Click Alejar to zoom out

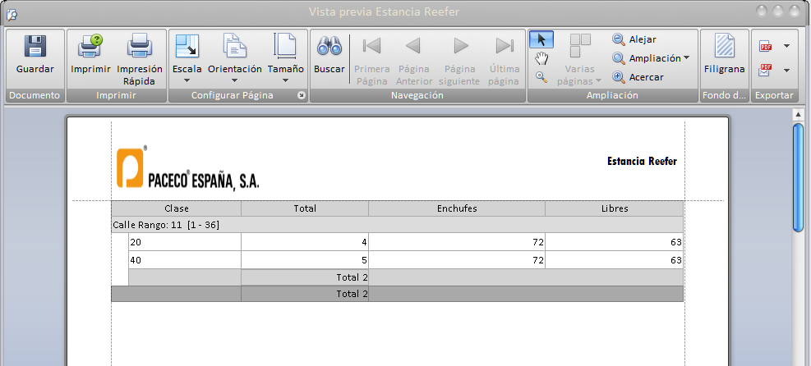(x=634, y=39)
